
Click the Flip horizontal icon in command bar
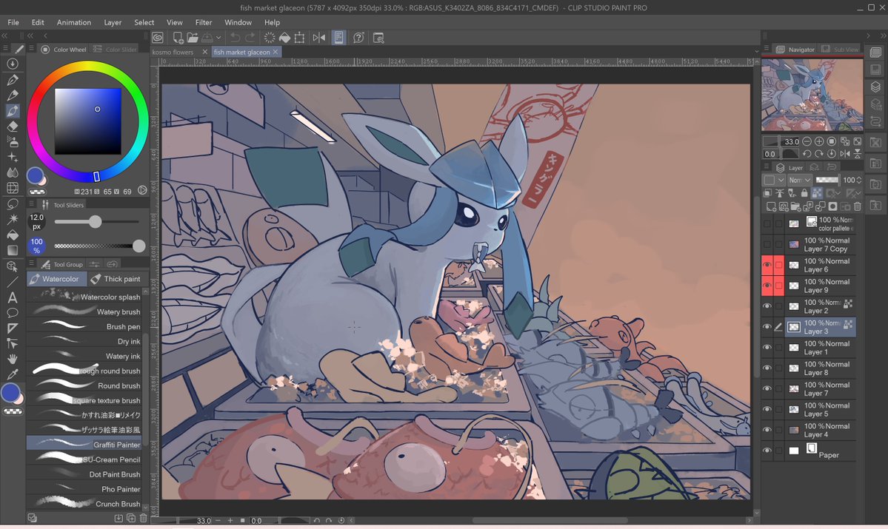click(x=319, y=38)
